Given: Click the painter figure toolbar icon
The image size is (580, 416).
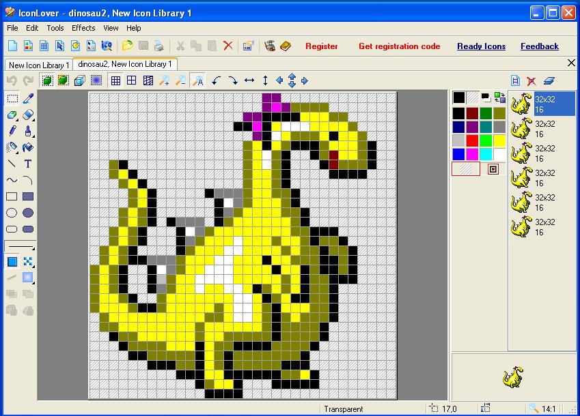Looking at the screenshot, I should pos(270,46).
